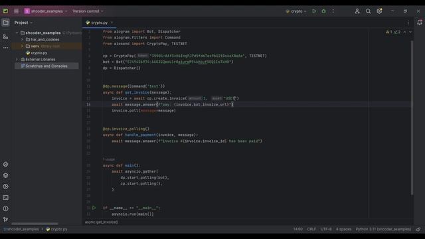Image resolution: width=425 pixels, height=239 pixels.
Task: Debug the crypto configuration
Action: pyautogui.click(x=323, y=11)
